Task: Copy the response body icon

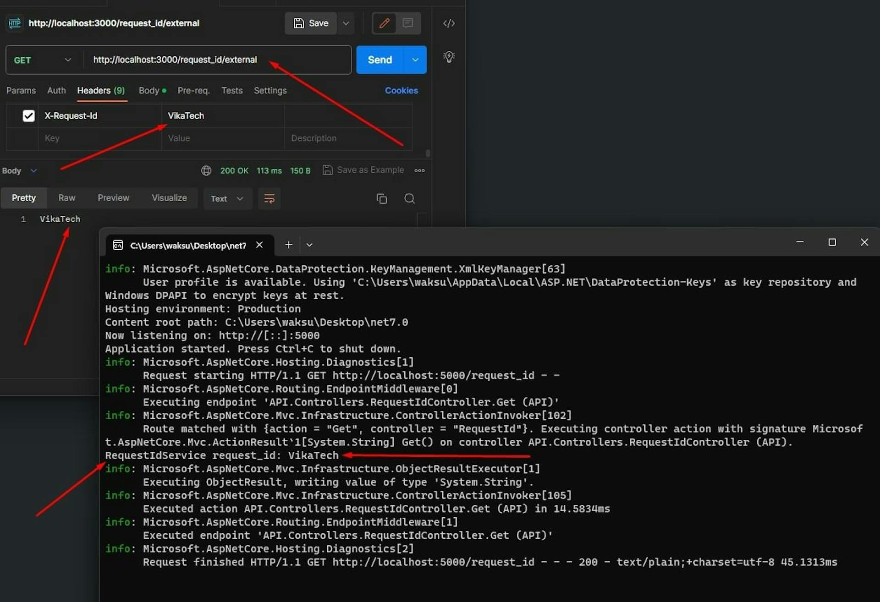Action: pyautogui.click(x=382, y=198)
